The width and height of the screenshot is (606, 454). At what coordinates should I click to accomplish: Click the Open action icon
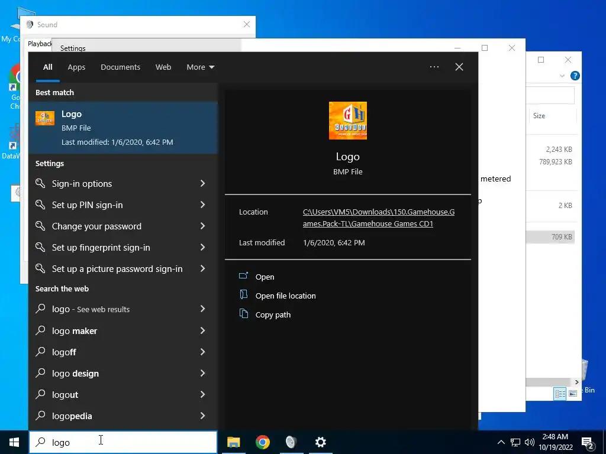tap(243, 275)
